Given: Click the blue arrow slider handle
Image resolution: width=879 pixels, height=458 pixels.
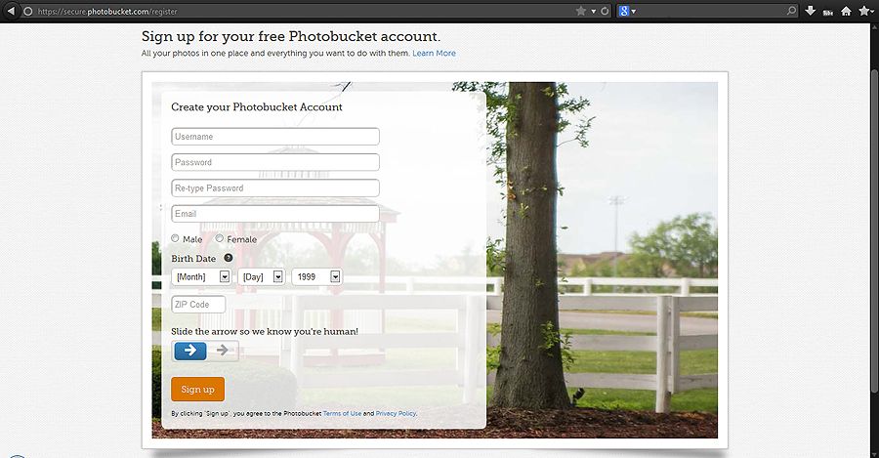Looking at the screenshot, I should (190, 351).
